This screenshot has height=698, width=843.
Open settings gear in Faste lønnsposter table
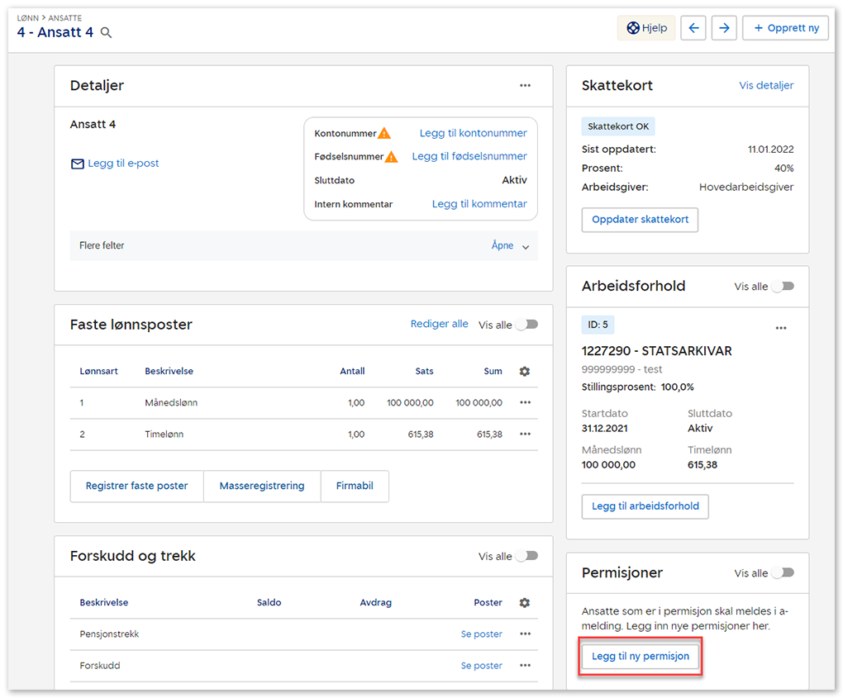524,372
